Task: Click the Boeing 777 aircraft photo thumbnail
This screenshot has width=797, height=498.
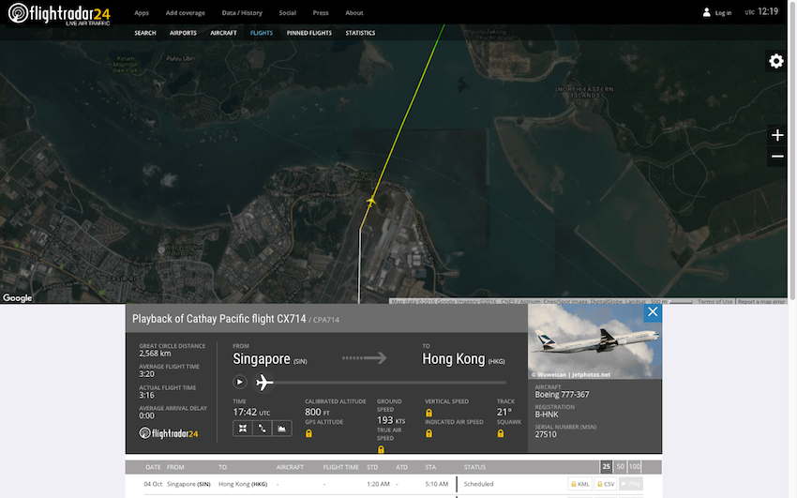Action: click(x=594, y=341)
